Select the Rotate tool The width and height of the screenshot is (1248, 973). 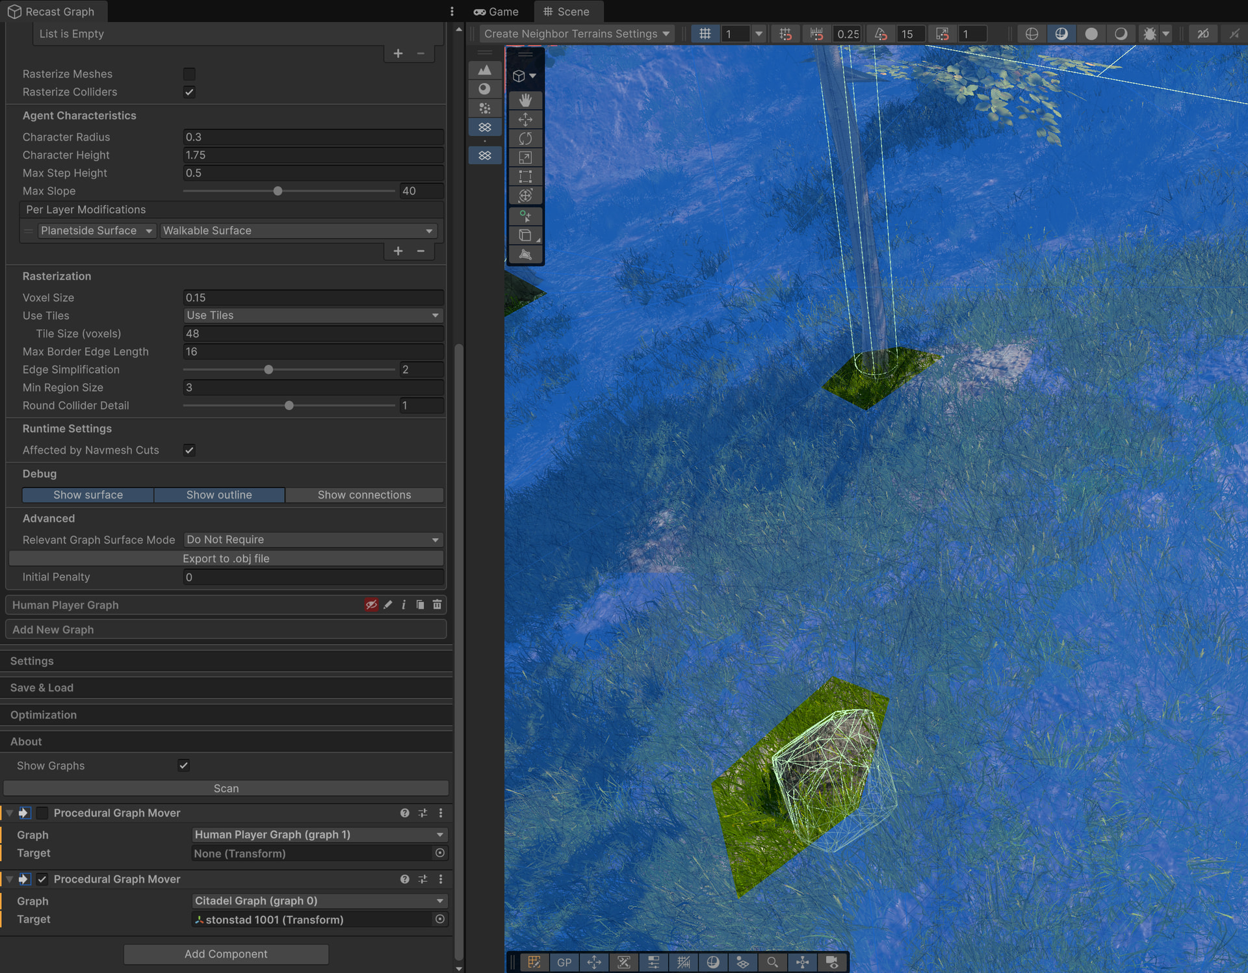(x=525, y=138)
